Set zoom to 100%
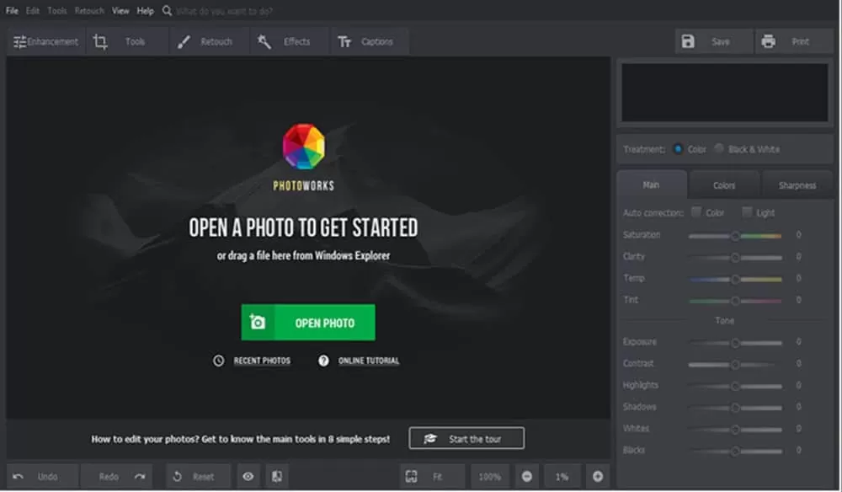The width and height of the screenshot is (842, 492). (x=490, y=477)
